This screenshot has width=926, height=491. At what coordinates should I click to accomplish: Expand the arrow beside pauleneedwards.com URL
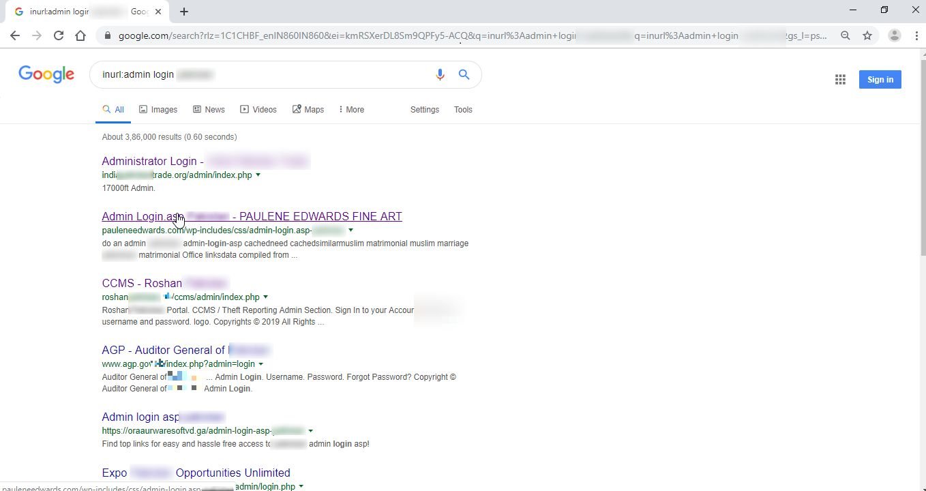tap(350, 230)
